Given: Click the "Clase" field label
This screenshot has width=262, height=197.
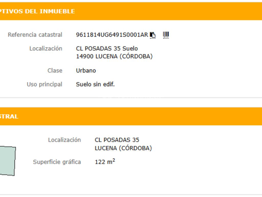Looking at the screenshot, I should (x=55, y=71).
